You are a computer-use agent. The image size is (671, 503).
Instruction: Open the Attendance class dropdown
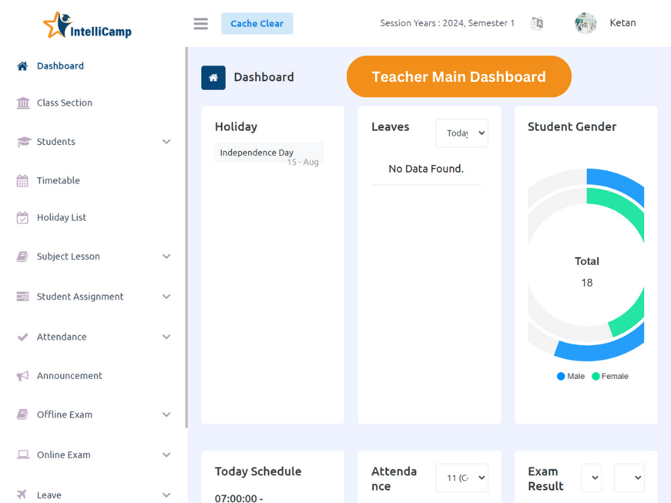462,478
